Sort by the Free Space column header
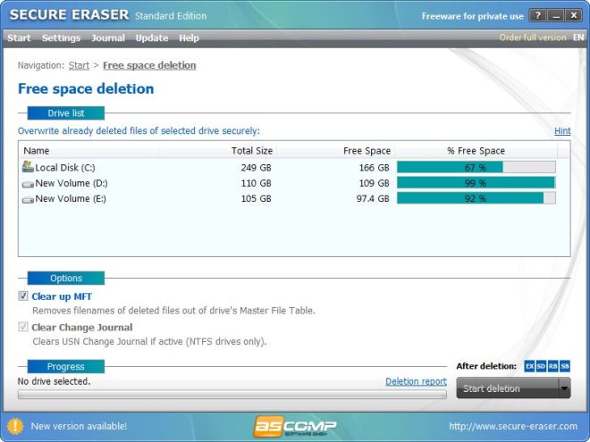590x442 pixels. tap(335, 151)
